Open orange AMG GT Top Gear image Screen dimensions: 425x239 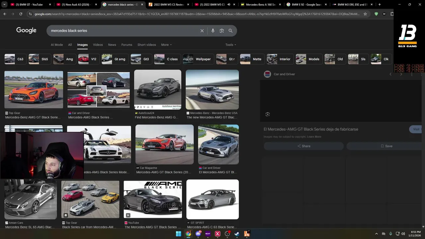click(x=34, y=90)
